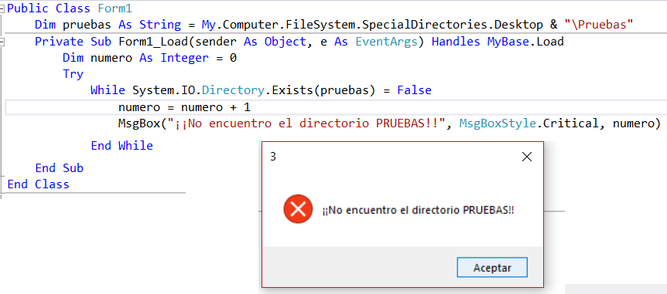Image resolution: width=667 pixels, height=294 pixels.
Task: Click the red critical error icon
Action: (298, 209)
